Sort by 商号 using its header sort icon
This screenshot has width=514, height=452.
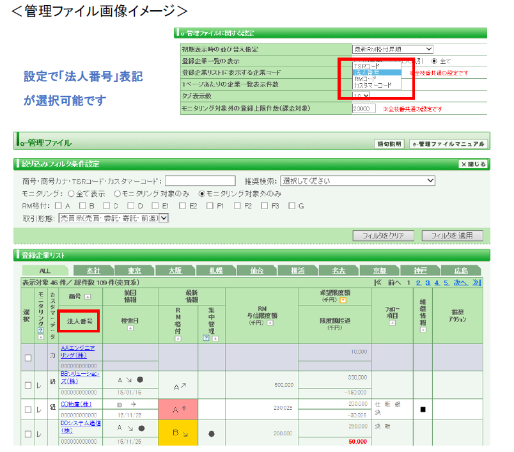pos(88,296)
